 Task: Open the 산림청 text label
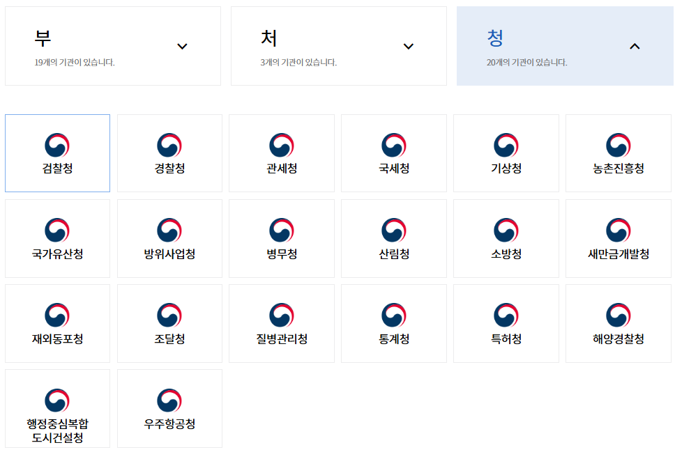[x=394, y=254]
